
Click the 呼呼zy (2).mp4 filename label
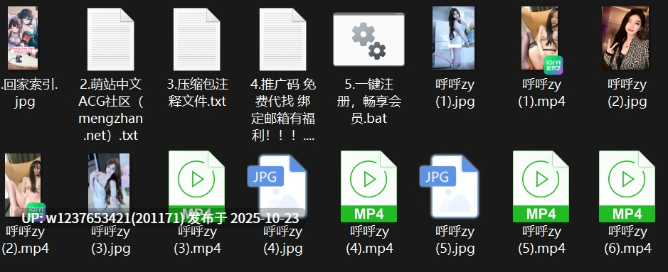point(26,240)
